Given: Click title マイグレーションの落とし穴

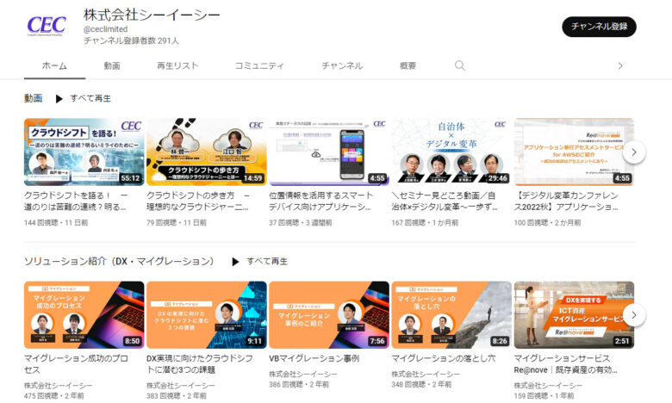Looking at the screenshot, I should click(x=444, y=358).
